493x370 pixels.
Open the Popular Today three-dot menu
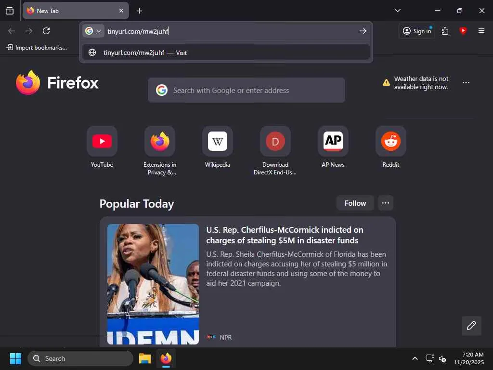(386, 203)
